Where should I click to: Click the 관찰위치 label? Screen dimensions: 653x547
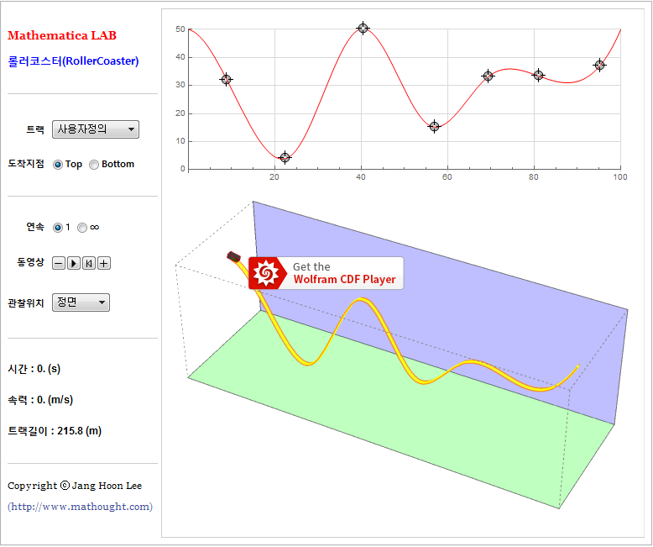coord(26,303)
